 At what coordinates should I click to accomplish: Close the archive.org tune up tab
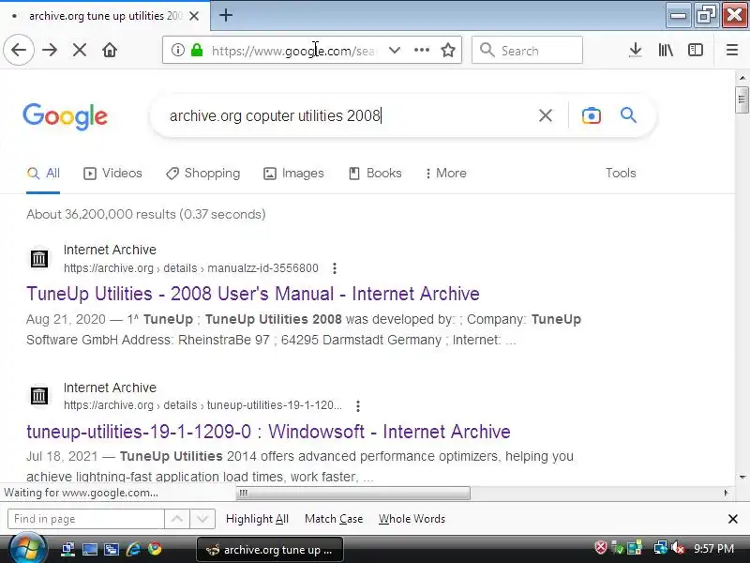click(194, 16)
